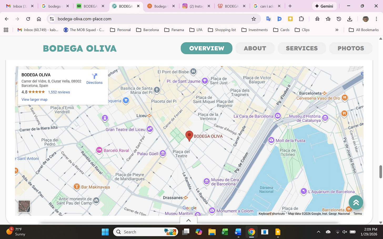Bookmark this page with star icon
Image resolution: width=383 pixels, height=239 pixels.
click(254, 19)
